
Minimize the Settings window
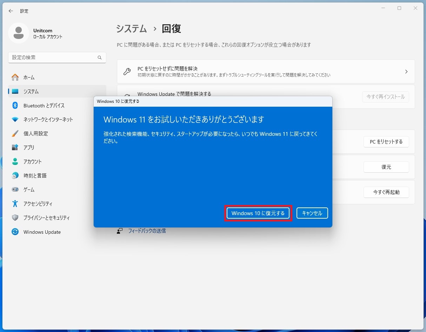[383, 8]
